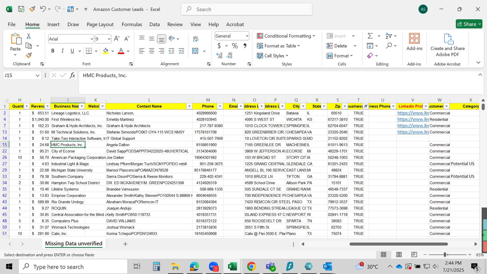This screenshot has width=487, height=274.
Task: Click the AutoSum sigma icon
Action: 370,36
